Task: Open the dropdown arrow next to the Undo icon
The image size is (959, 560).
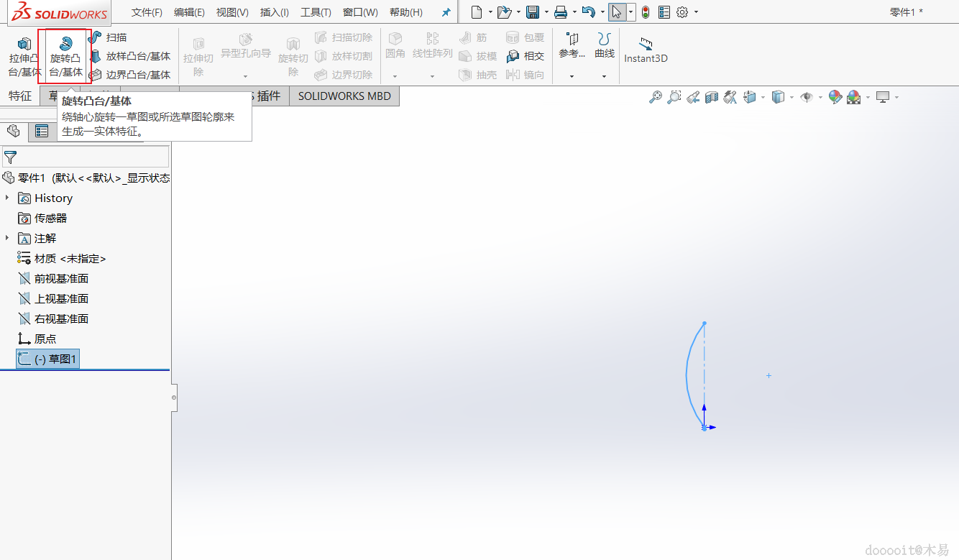Action: [x=602, y=13]
